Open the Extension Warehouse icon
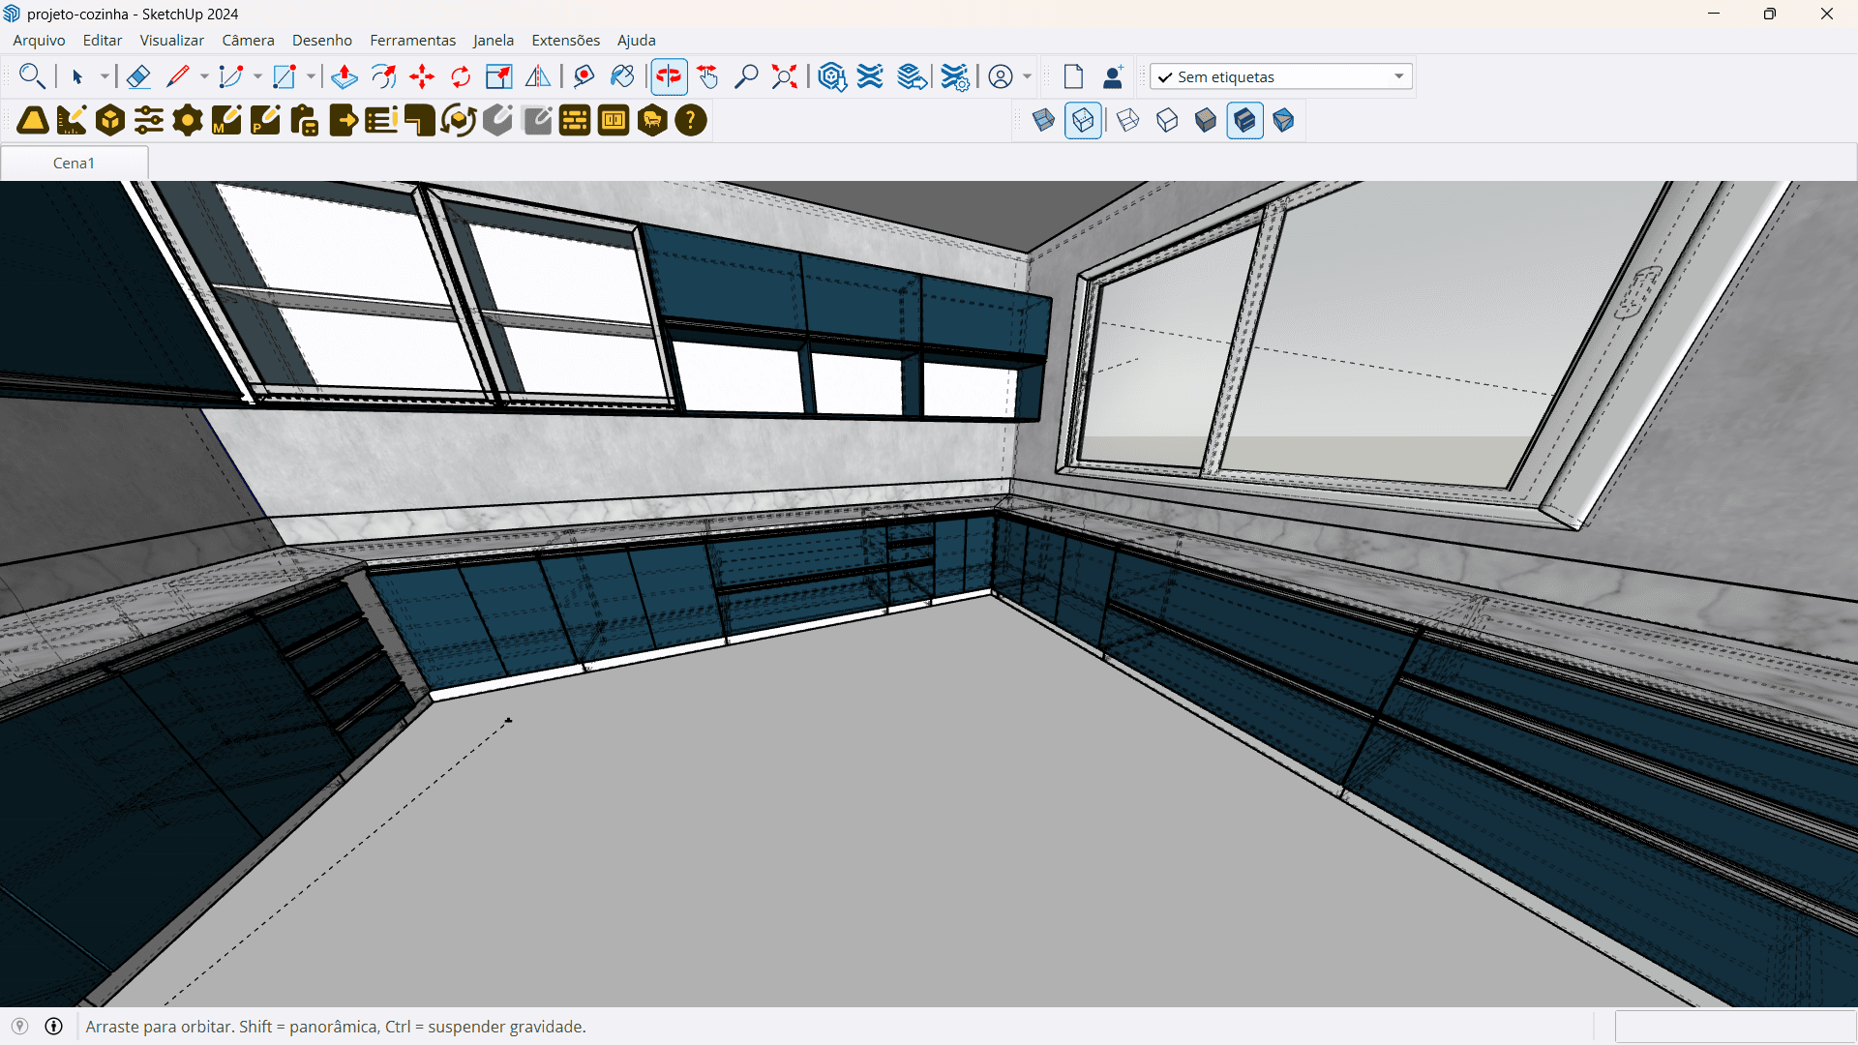Image resolution: width=1858 pixels, height=1045 pixels. coord(871,76)
